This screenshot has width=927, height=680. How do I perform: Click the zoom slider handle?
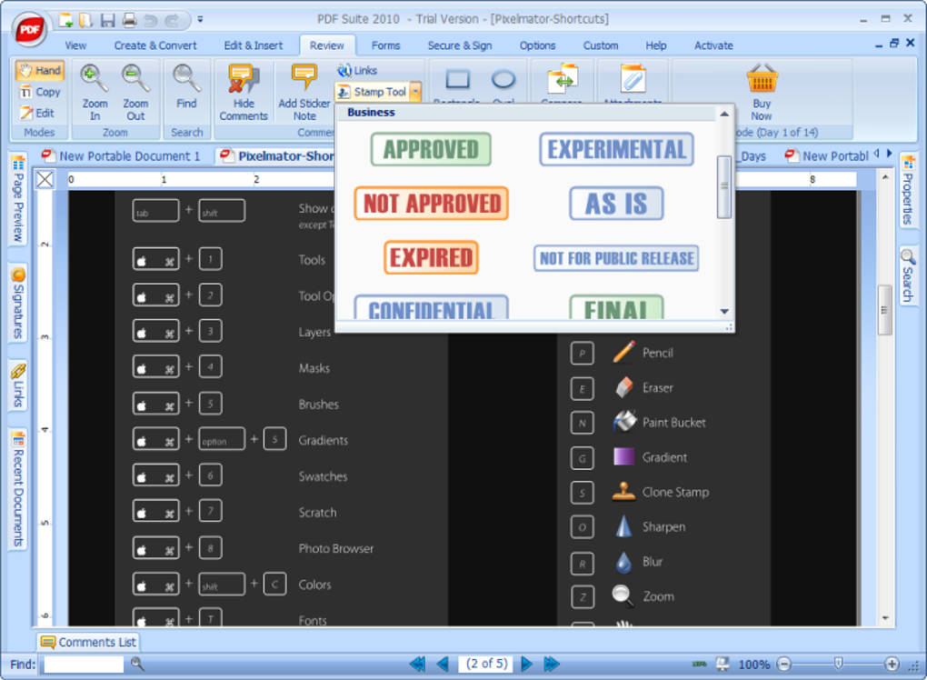838,664
